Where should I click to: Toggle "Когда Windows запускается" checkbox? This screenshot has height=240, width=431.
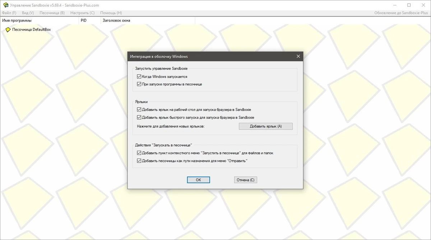click(139, 77)
